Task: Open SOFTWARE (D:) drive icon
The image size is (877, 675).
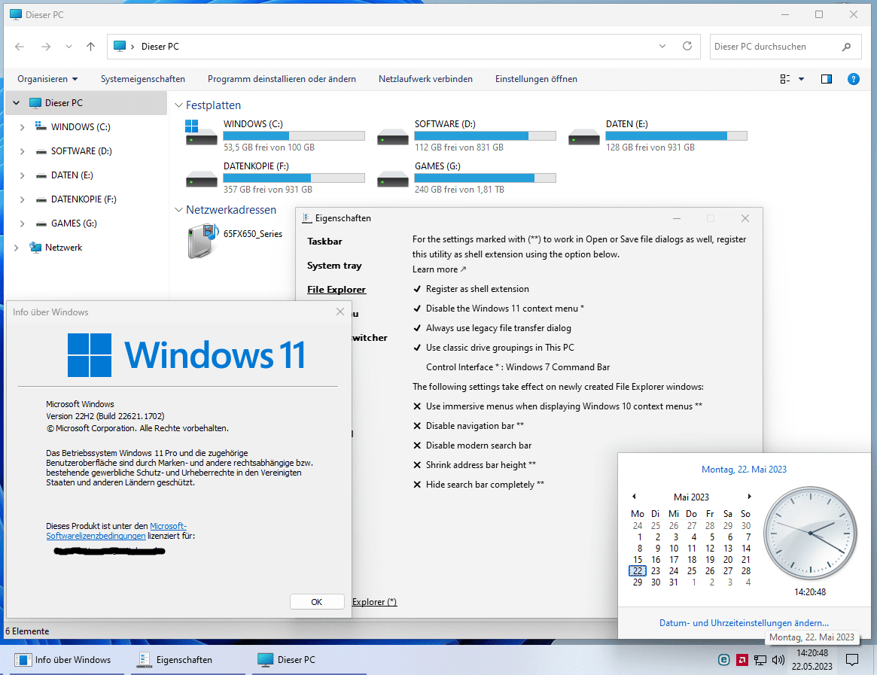Action: pyautogui.click(x=393, y=136)
